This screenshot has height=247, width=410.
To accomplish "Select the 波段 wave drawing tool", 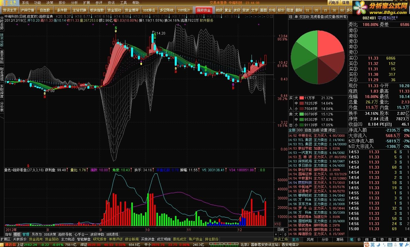I will (x=237, y=10).
